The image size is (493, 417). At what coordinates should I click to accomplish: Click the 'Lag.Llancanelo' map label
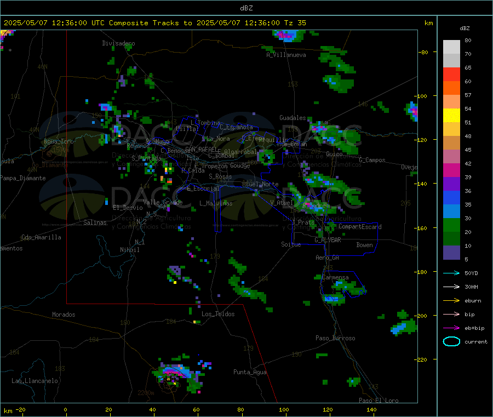(x=35, y=381)
